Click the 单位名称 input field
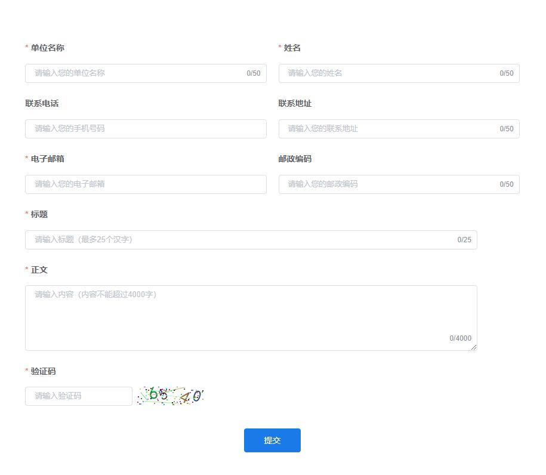Viewport: 546px width, 475px height. tap(137, 73)
